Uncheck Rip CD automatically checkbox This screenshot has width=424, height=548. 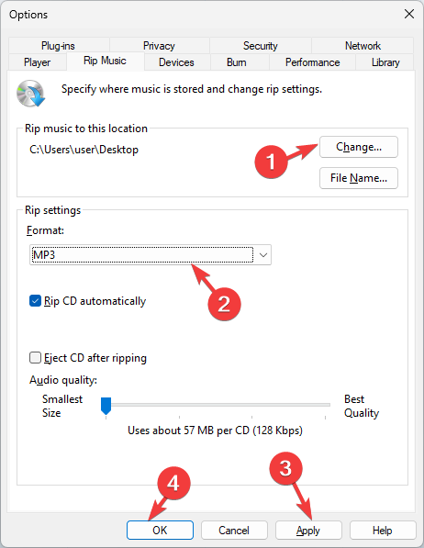(x=35, y=301)
